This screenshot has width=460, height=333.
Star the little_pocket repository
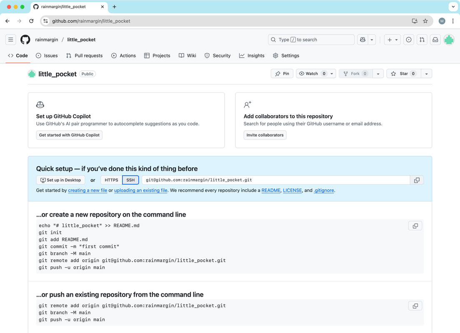pos(404,74)
